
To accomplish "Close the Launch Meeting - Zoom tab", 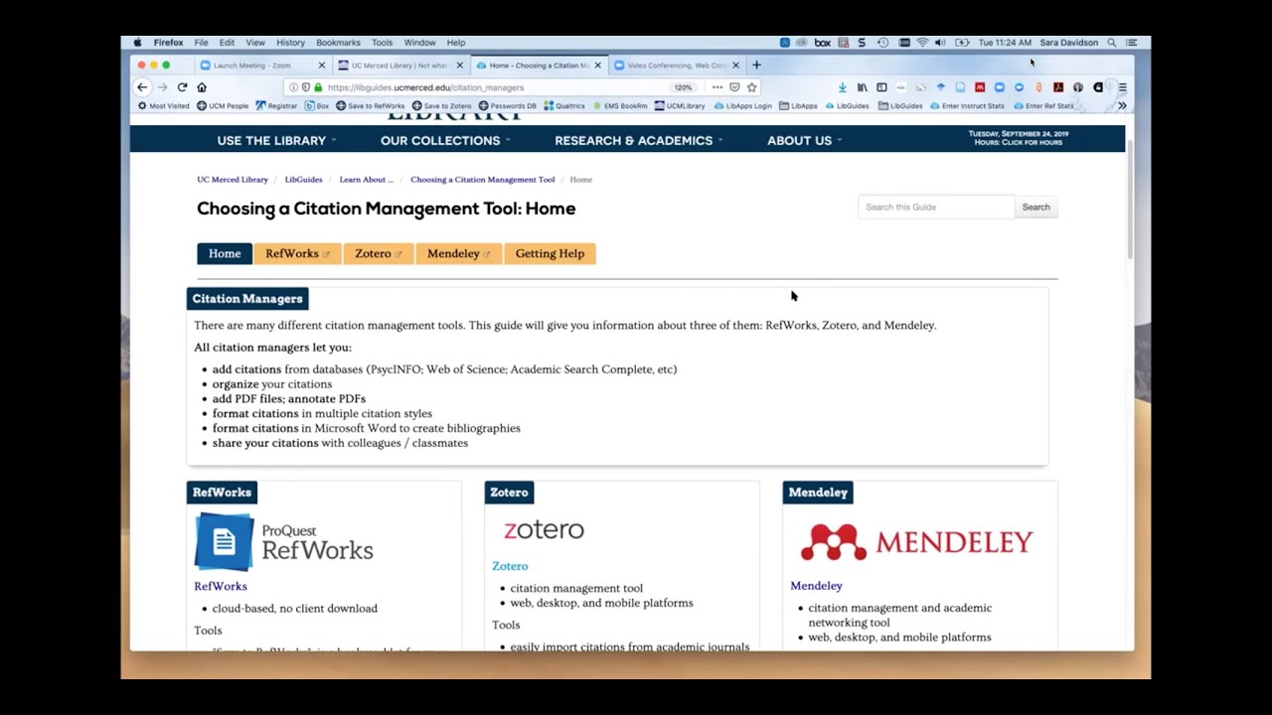I will (321, 66).
